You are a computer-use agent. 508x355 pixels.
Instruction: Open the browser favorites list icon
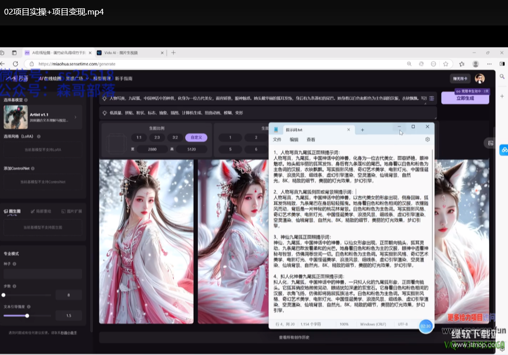point(462,64)
